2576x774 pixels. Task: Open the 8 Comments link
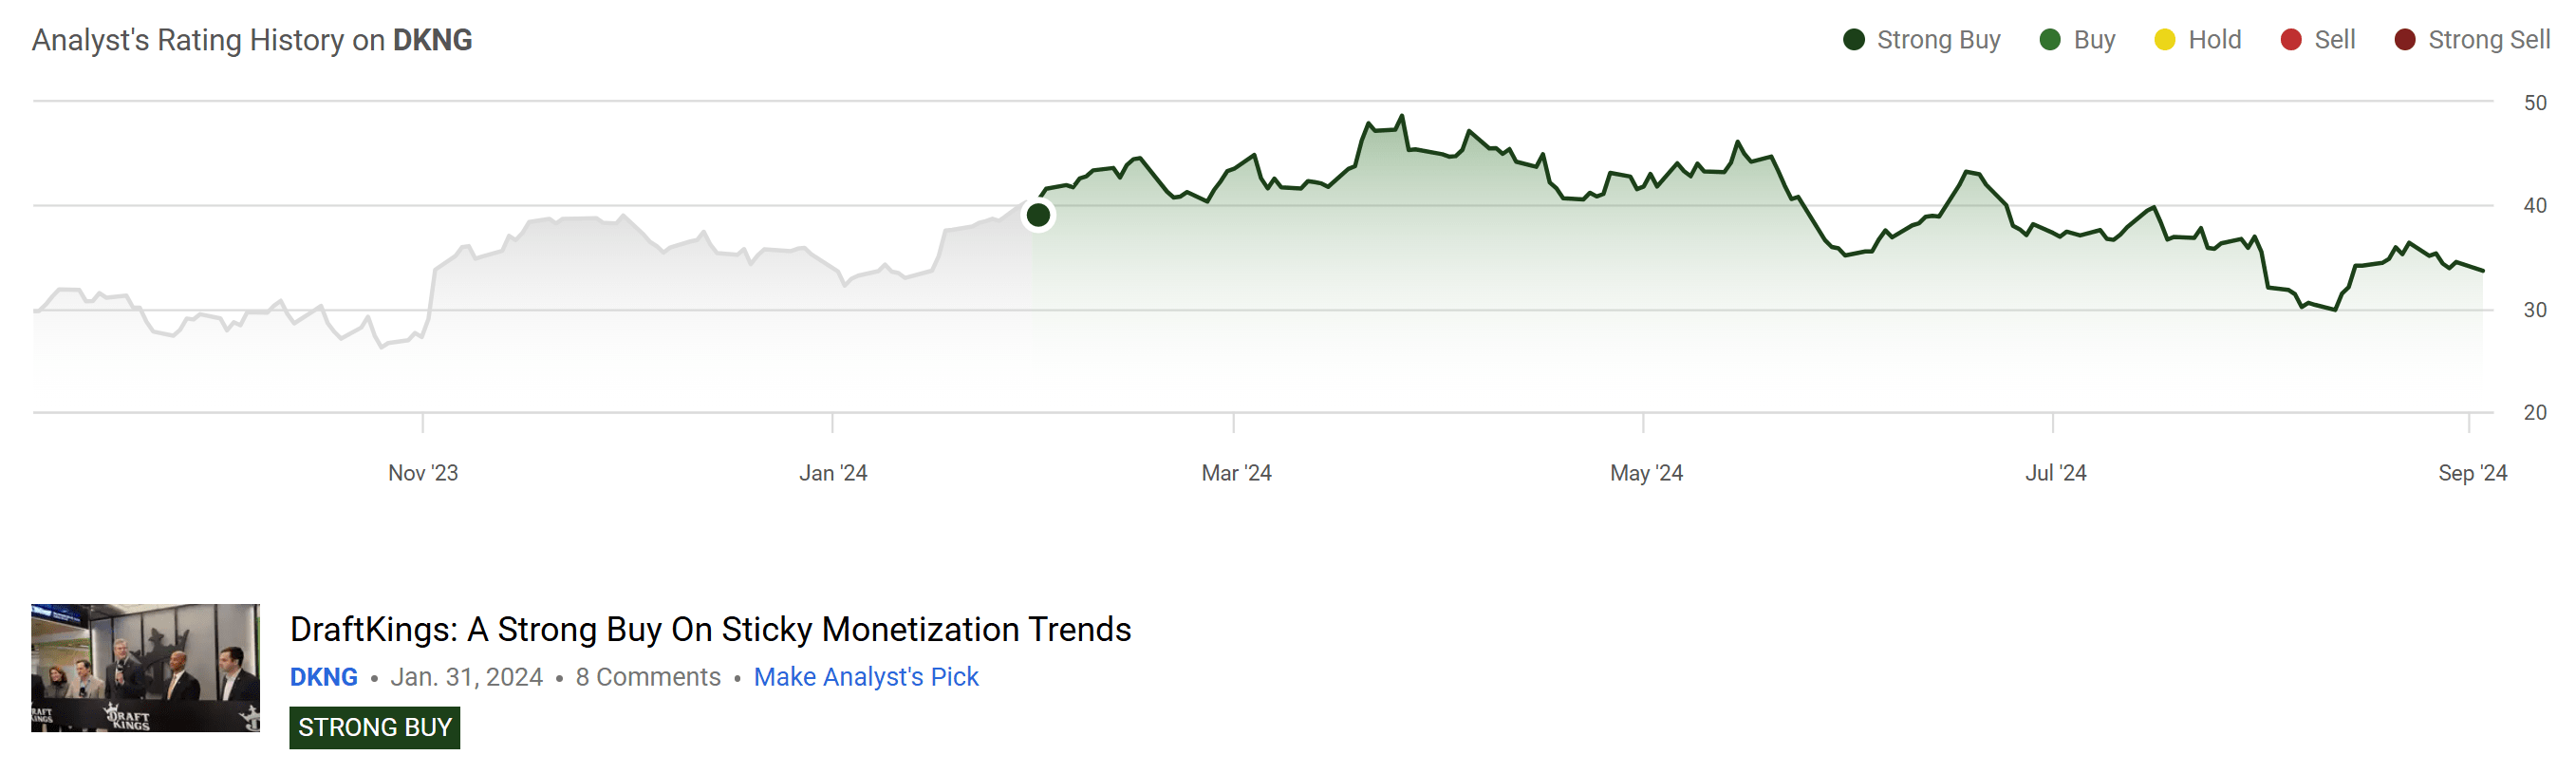(648, 677)
